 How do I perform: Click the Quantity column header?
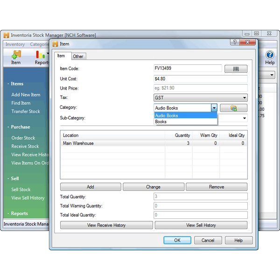pos(179,135)
